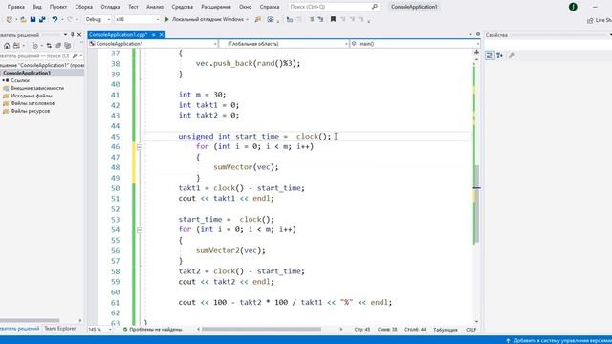
Task: Click Solution Explorer search magnifier icon
Action: (76, 55)
